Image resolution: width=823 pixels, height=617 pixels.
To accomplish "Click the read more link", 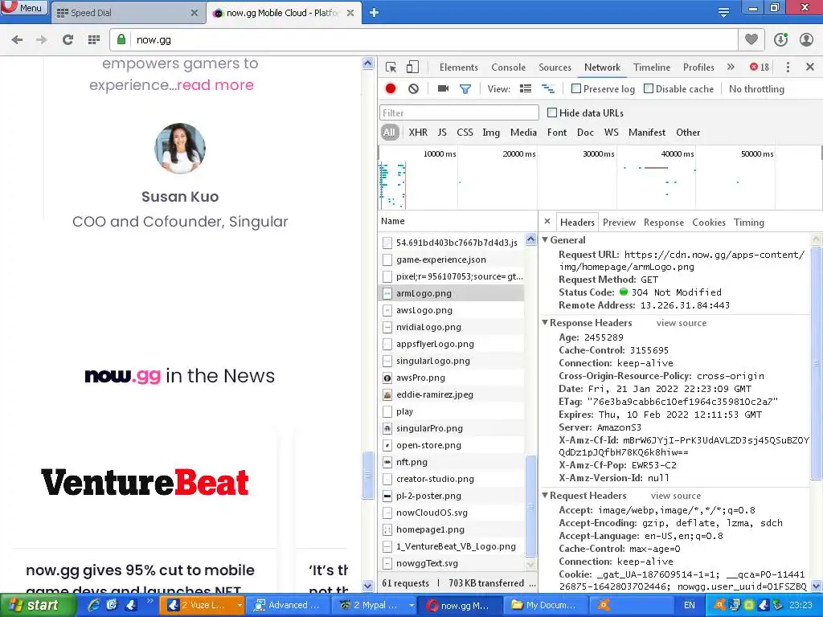I will pyautogui.click(x=215, y=85).
